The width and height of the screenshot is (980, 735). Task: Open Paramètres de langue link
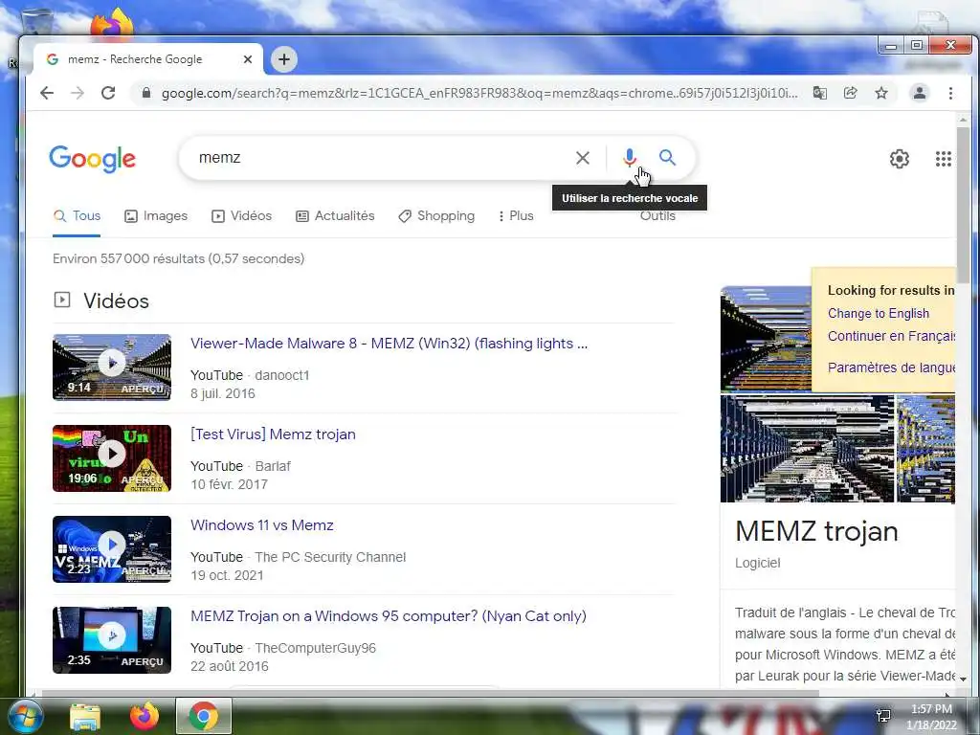click(x=891, y=367)
